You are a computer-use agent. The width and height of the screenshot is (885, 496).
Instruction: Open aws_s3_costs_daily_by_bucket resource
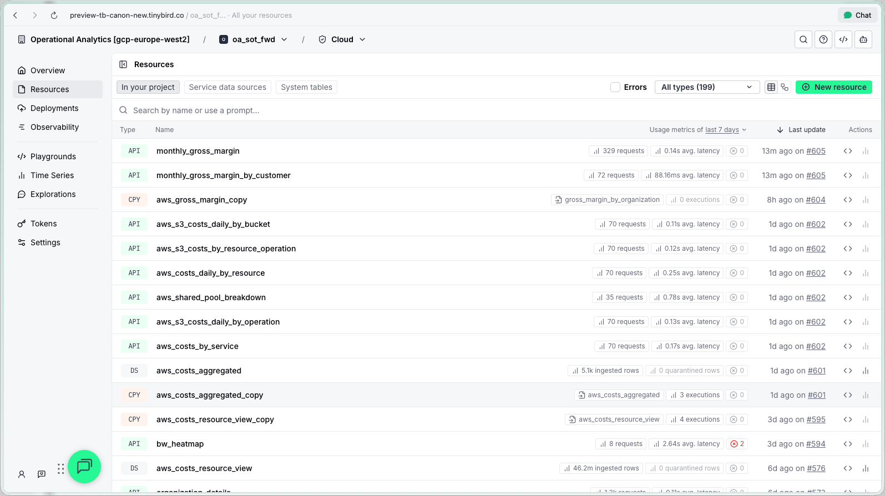pos(213,224)
